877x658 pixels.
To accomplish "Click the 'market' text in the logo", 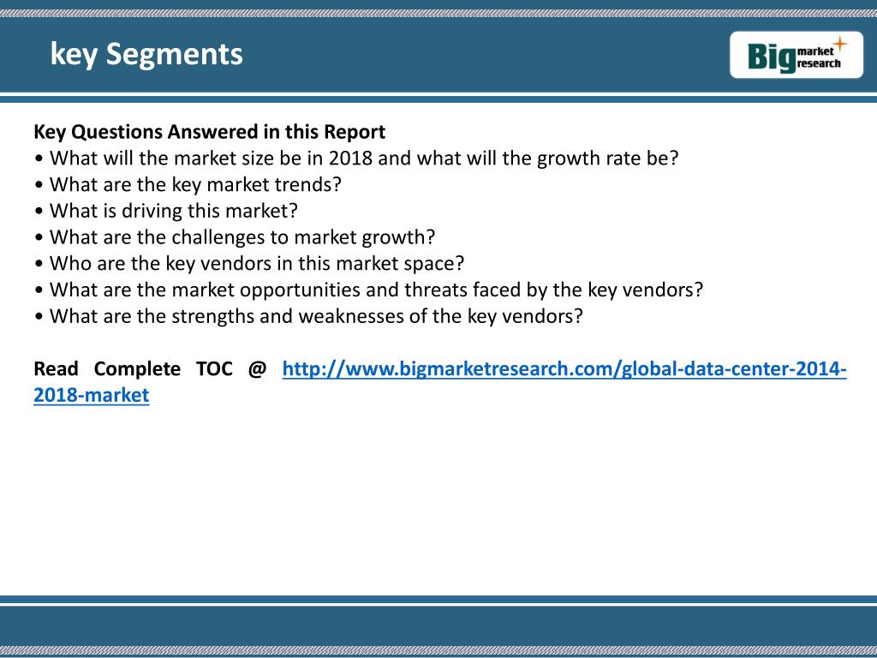I will pyautogui.click(x=815, y=51).
